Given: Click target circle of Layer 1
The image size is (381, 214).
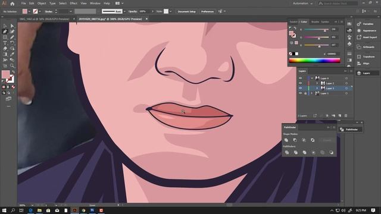Looking at the screenshot, I should pyautogui.click(x=346, y=93).
